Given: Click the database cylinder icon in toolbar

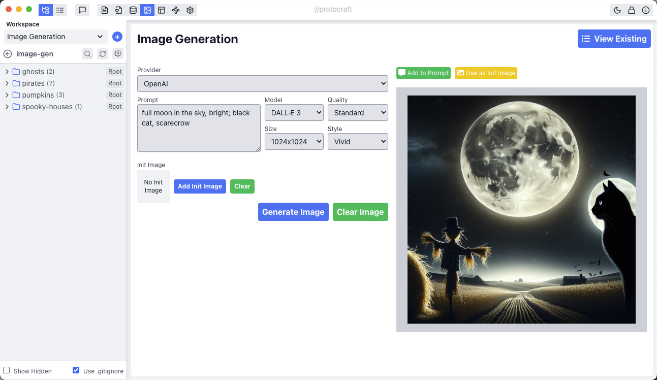Looking at the screenshot, I should [133, 10].
